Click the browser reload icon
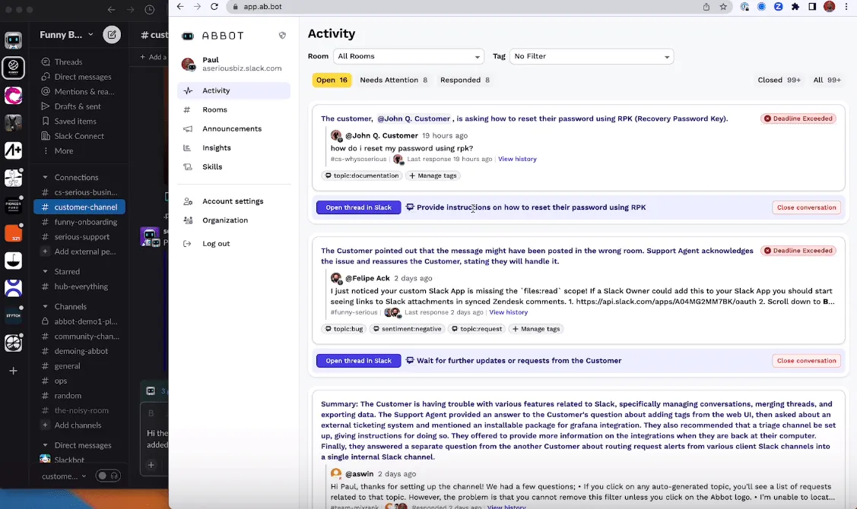This screenshot has height=509, width=857. (x=214, y=7)
